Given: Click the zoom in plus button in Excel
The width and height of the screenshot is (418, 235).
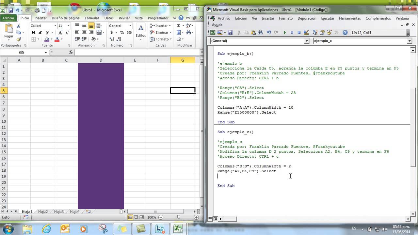Looking at the screenshot, I should point(196,217).
